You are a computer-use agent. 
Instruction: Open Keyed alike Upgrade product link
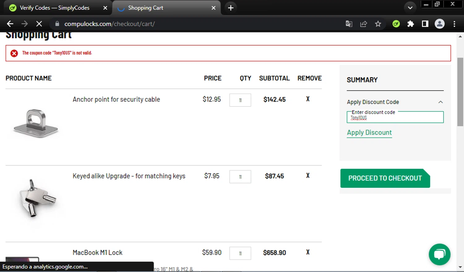129,176
